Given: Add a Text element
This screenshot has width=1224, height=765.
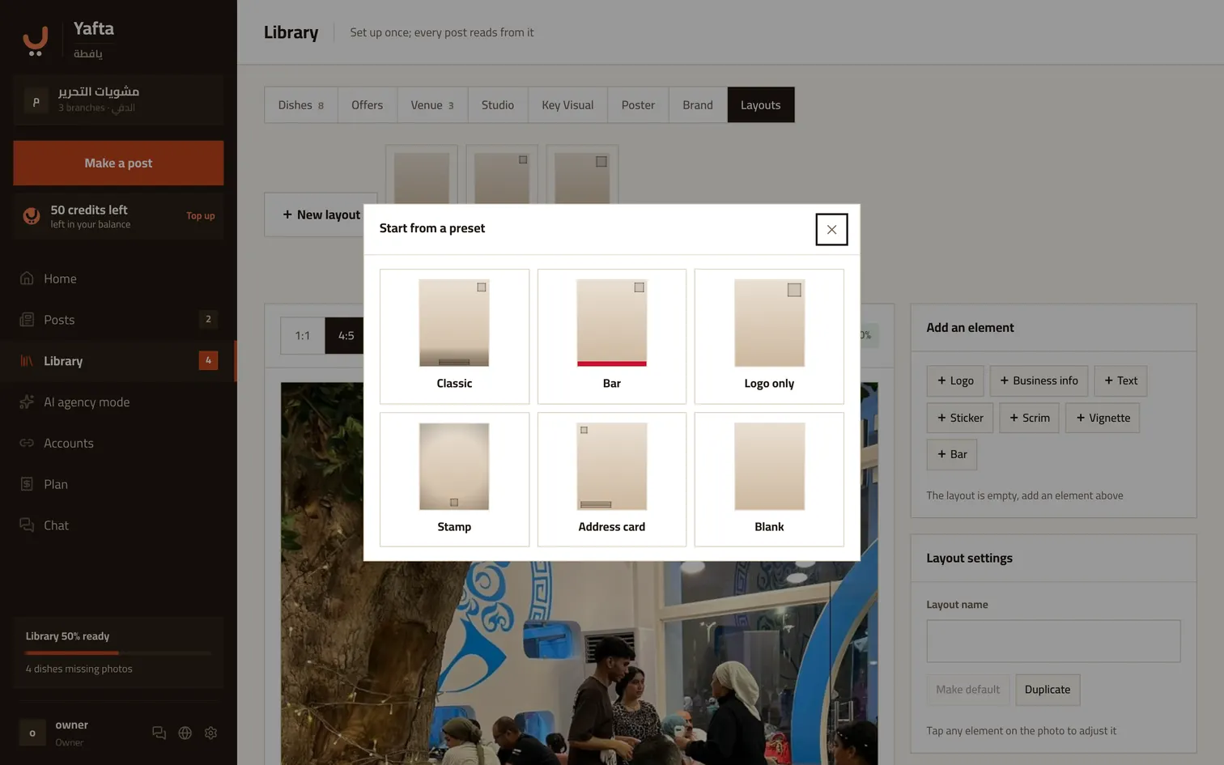Looking at the screenshot, I should (x=1120, y=380).
